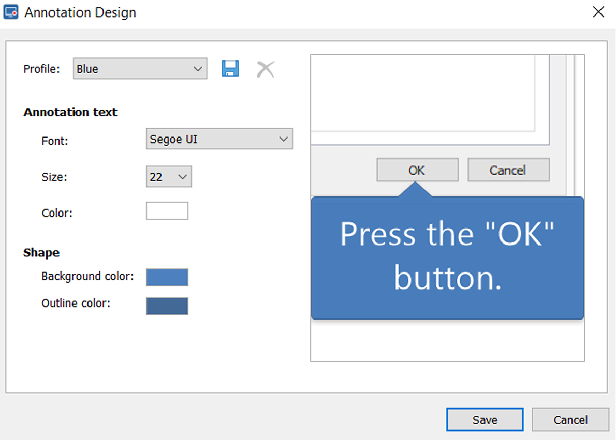Click the preview annotation bubble 'Press the "OK" button.'
This screenshot has height=440, width=616.
[447, 257]
